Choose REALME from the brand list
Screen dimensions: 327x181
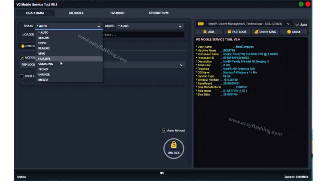pos(69,48)
